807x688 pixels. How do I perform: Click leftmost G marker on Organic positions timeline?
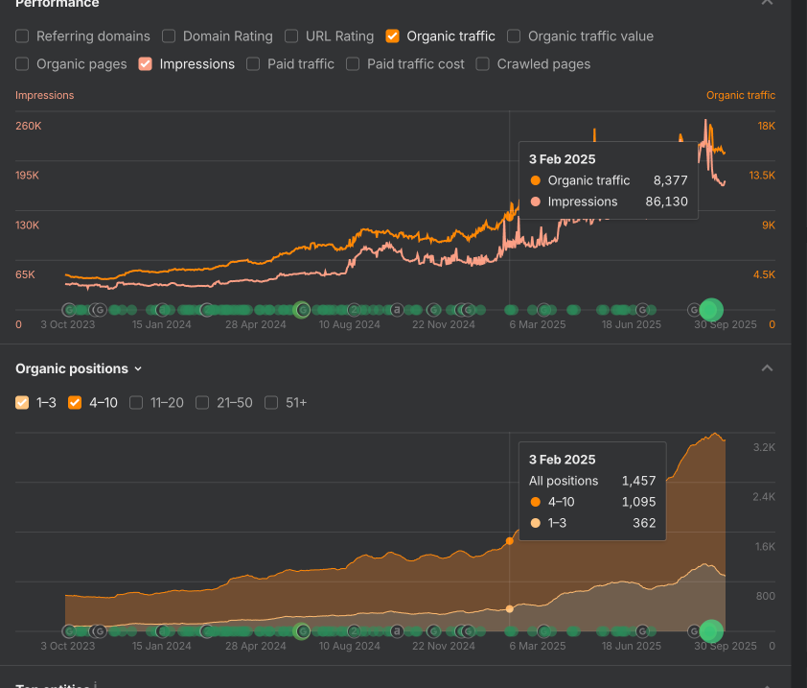(69, 631)
